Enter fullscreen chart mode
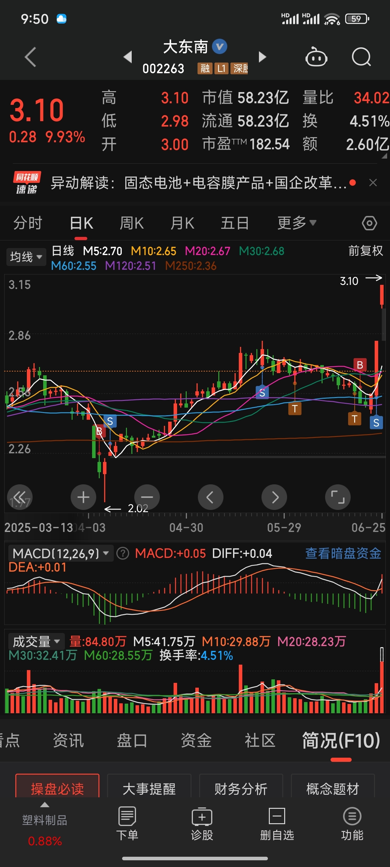The width and height of the screenshot is (390, 867). [x=338, y=497]
